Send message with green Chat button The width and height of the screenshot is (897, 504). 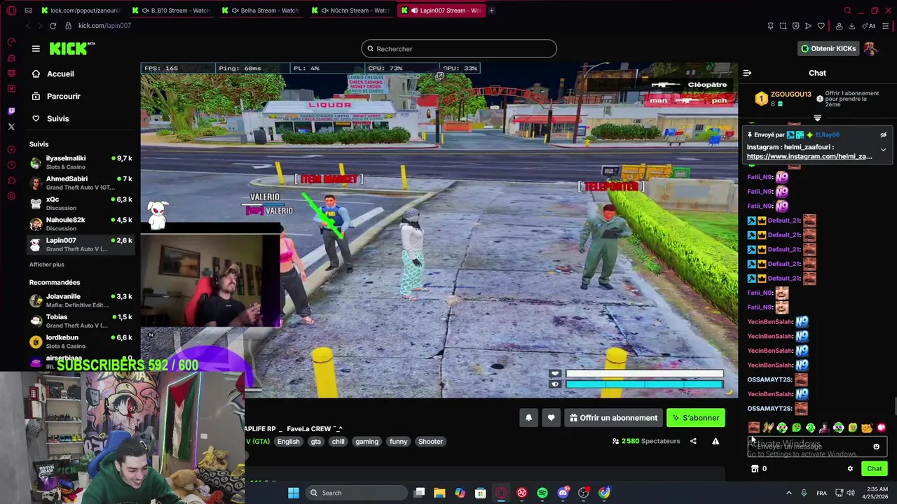pos(875,469)
